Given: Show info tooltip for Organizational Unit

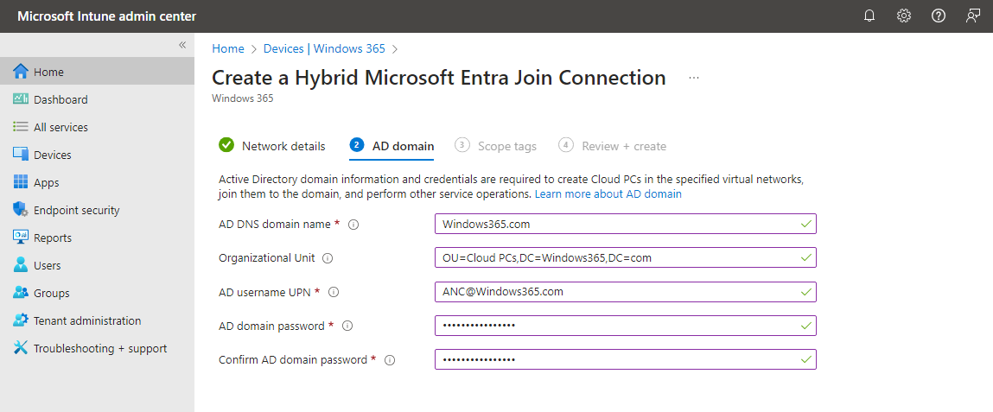Looking at the screenshot, I should (x=328, y=258).
